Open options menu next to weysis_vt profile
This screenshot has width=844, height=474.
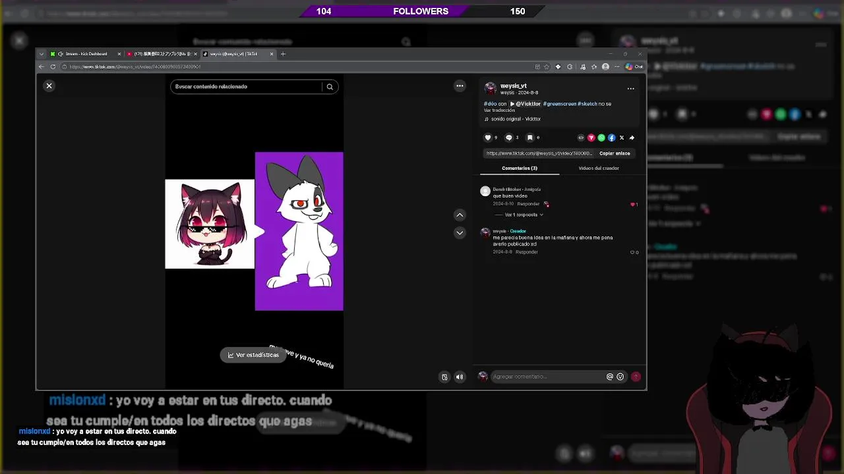pyautogui.click(x=630, y=88)
